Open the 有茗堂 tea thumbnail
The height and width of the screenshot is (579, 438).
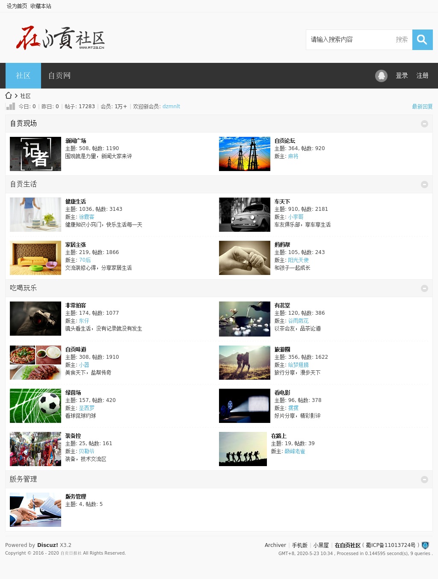(x=245, y=319)
